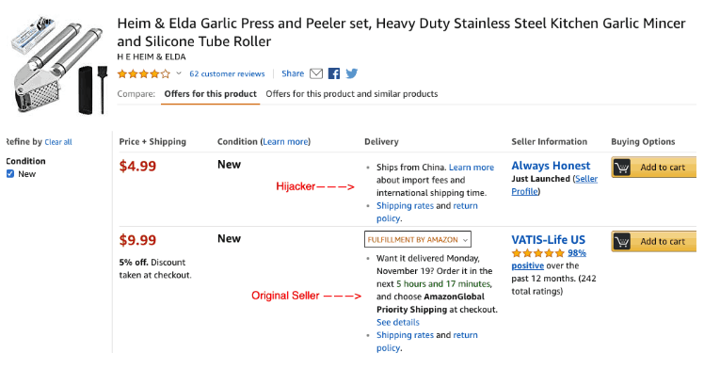Open VATIS-Life US seller page

pos(548,240)
